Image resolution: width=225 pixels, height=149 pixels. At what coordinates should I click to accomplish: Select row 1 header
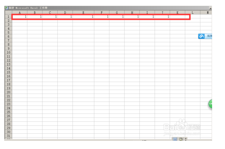click(8, 17)
